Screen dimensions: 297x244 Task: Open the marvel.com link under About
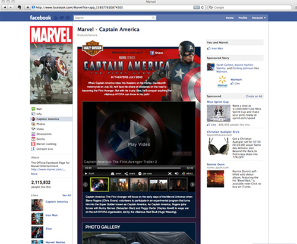click(x=48, y=170)
